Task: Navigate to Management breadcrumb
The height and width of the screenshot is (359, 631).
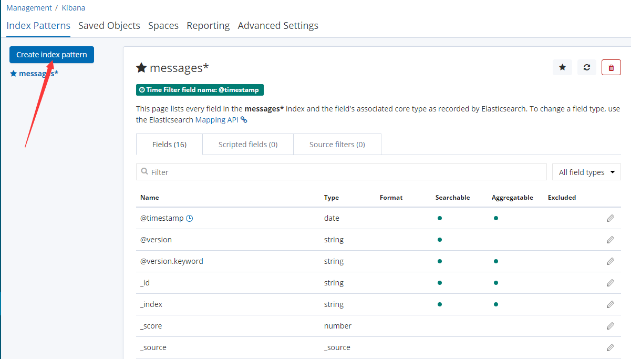Action: [29, 8]
